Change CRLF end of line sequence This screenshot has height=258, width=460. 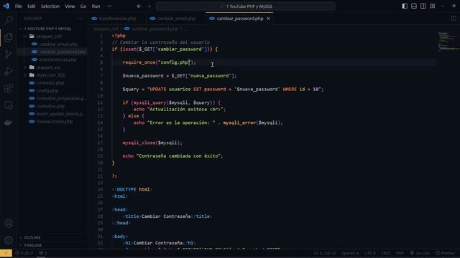[385, 253]
